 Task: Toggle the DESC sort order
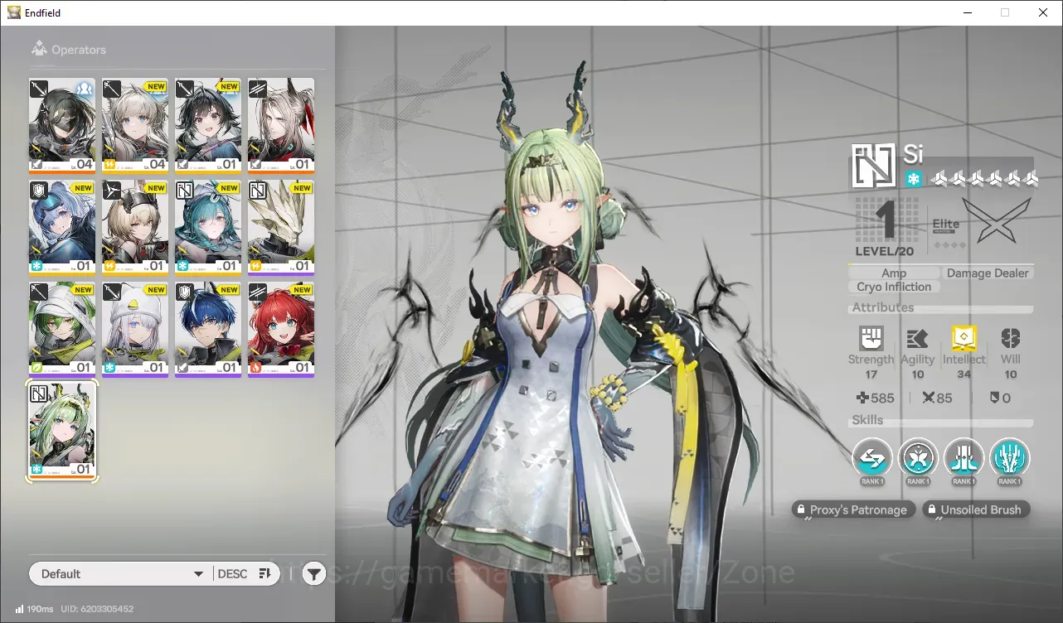(244, 573)
